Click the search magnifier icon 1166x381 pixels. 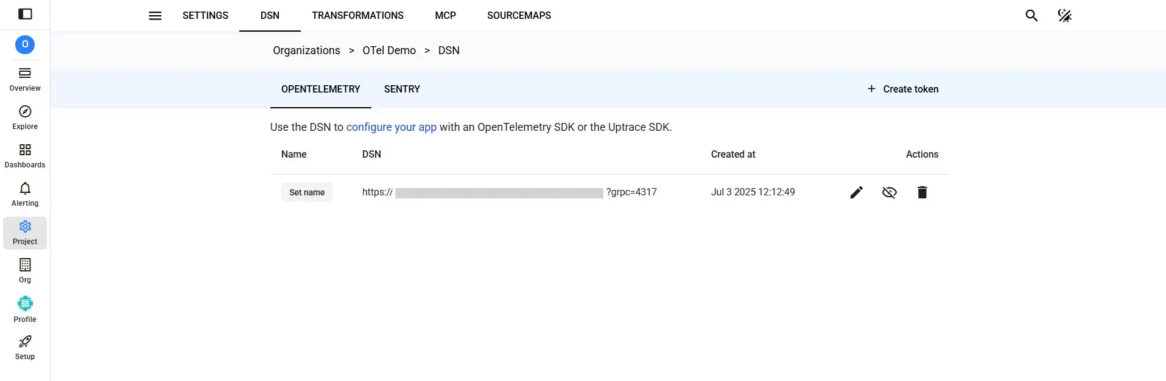pyautogui.click(x=1031, y=16)
